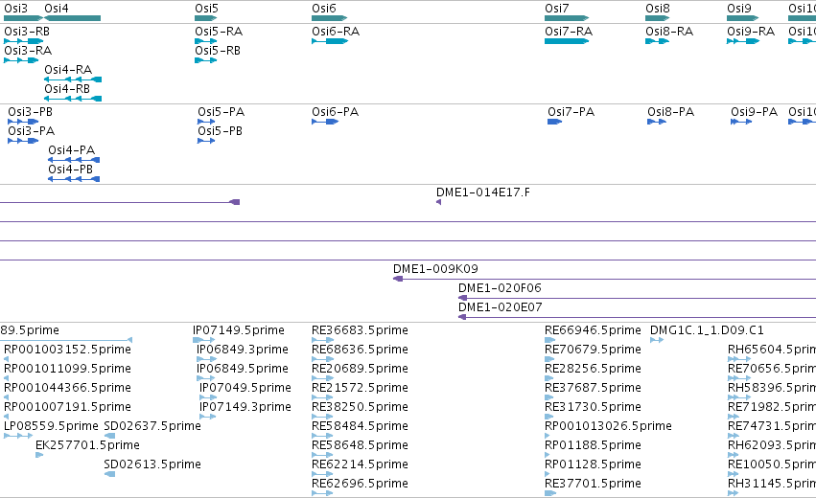Viewport: 816px width, 498px height.
Task: Choose EST RE38250.5prime
Action: (322, 417)
